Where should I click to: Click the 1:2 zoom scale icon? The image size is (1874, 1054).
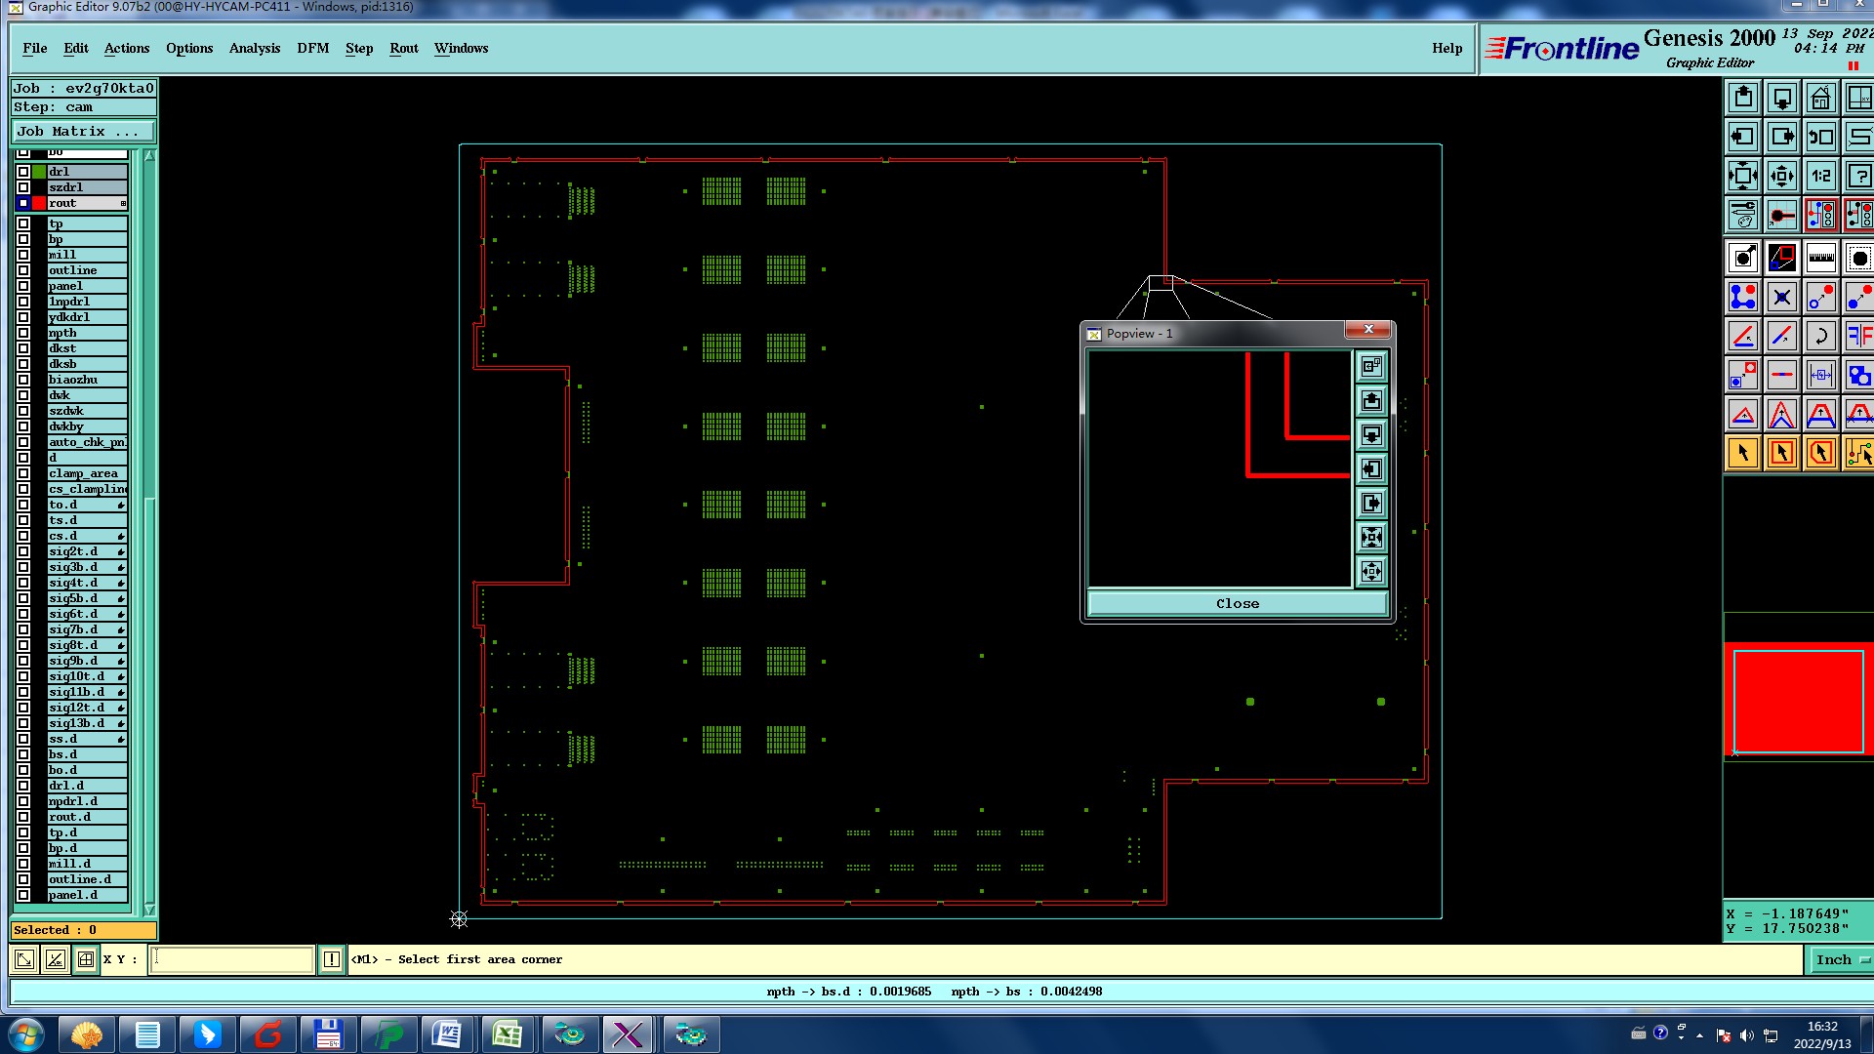coord(1820,177)
